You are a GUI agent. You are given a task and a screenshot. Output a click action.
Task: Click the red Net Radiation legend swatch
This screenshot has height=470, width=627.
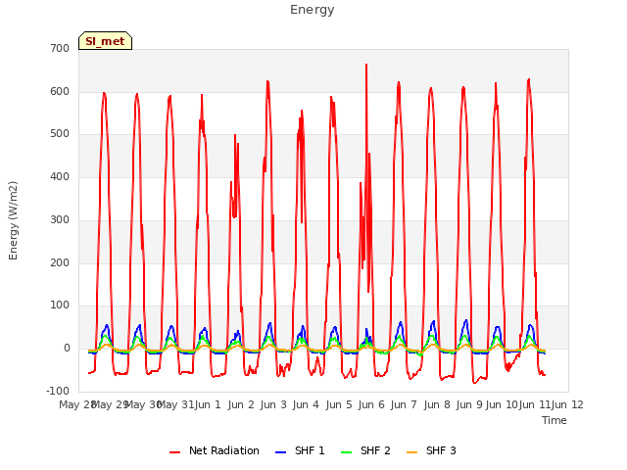[174, 452]
